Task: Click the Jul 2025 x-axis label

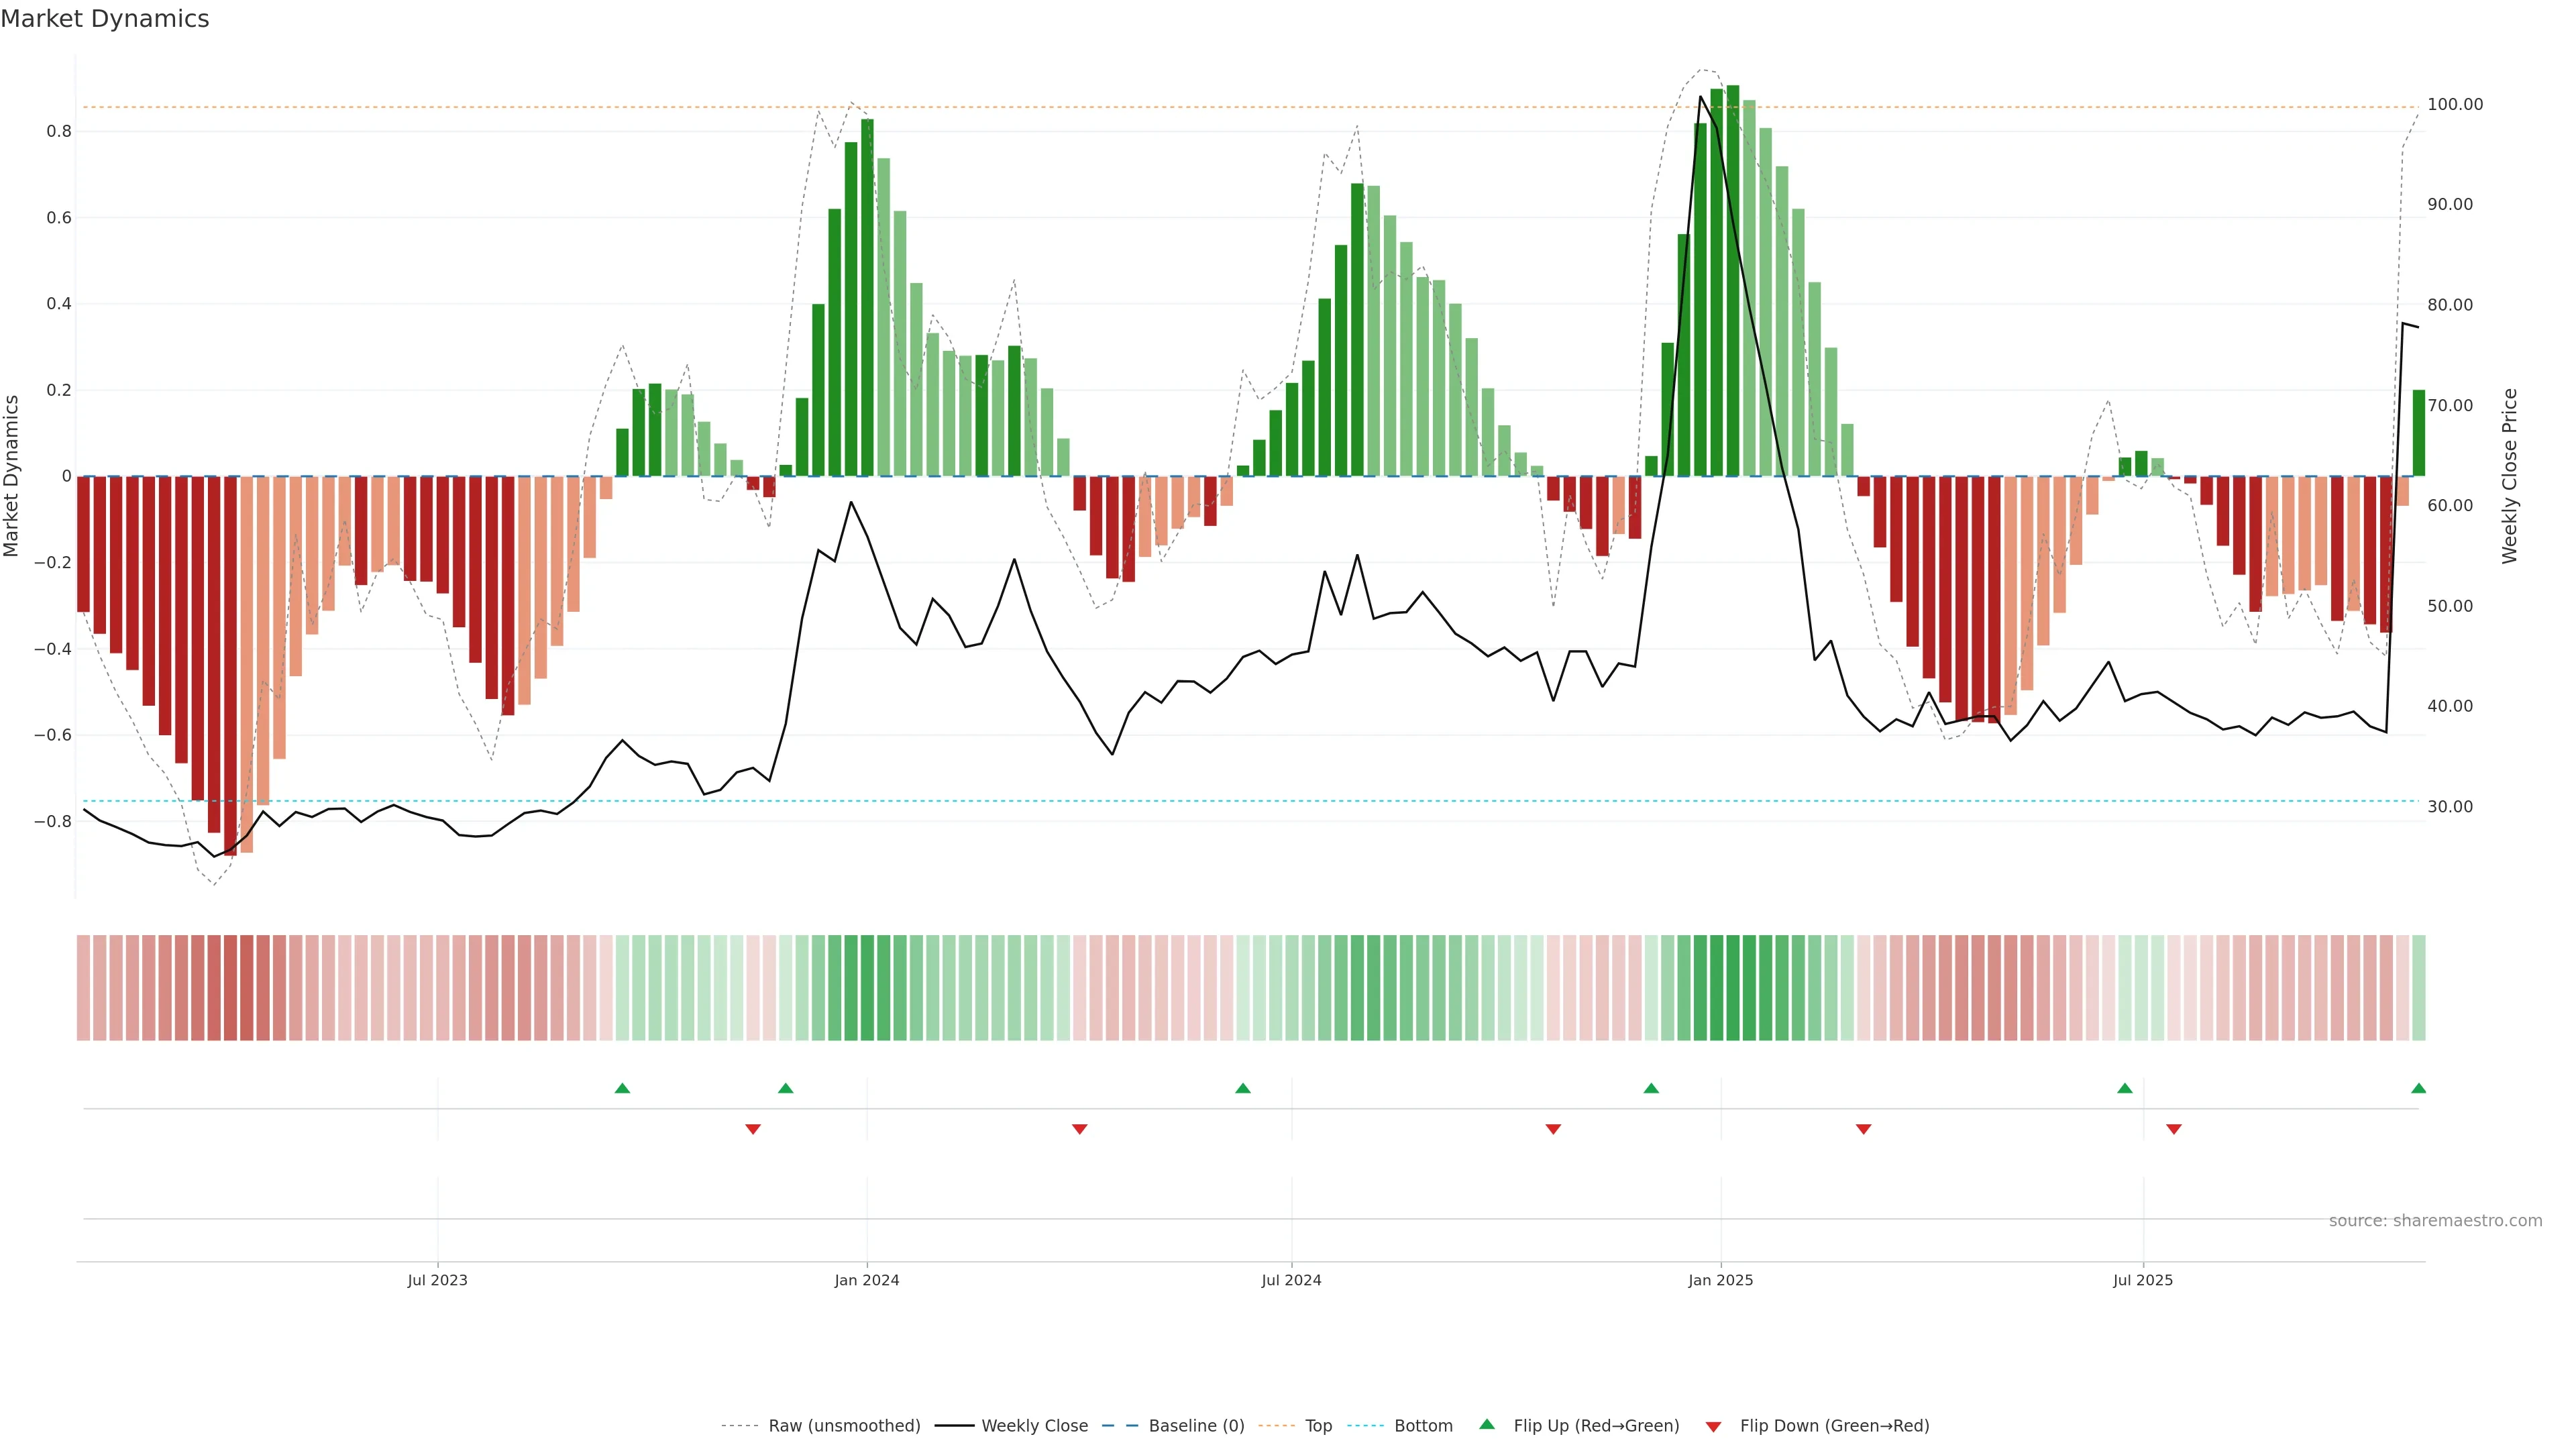Action: point(2143,1280)
